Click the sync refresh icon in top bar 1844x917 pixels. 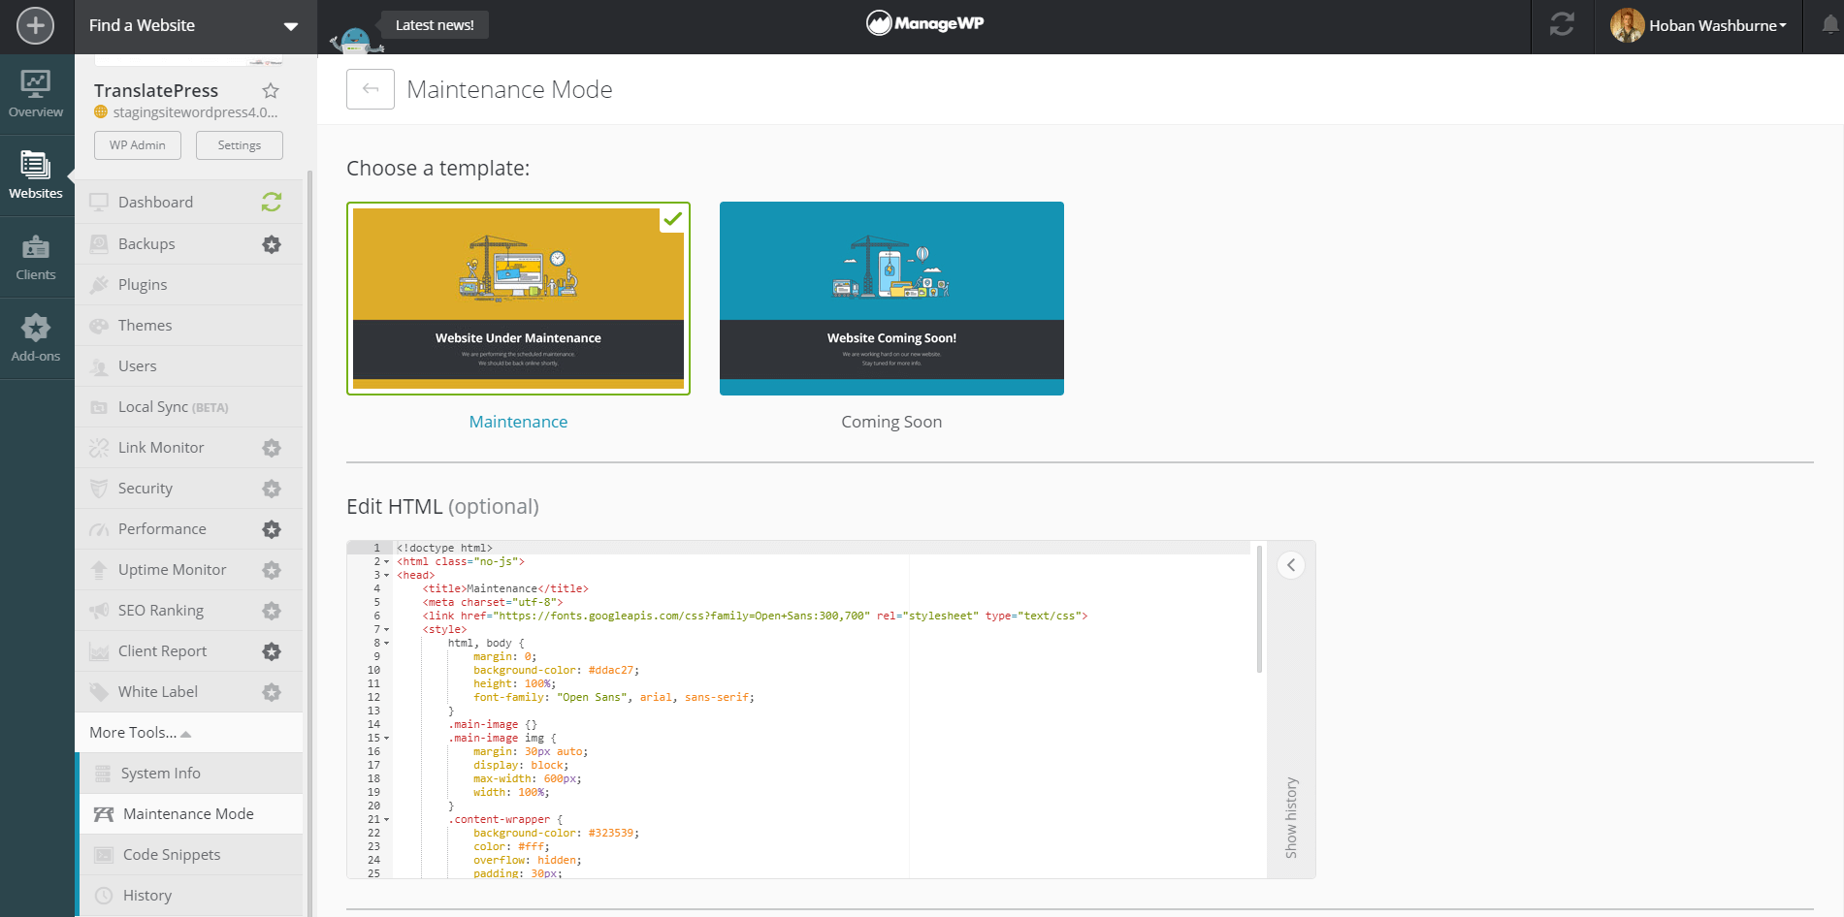tap(1562, 25)
